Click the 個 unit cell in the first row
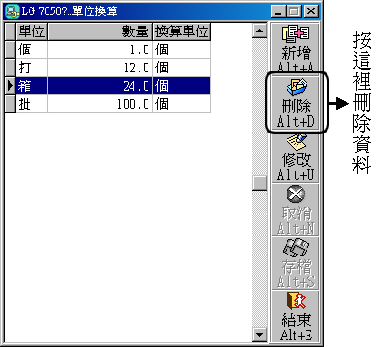 pos(31,50)
